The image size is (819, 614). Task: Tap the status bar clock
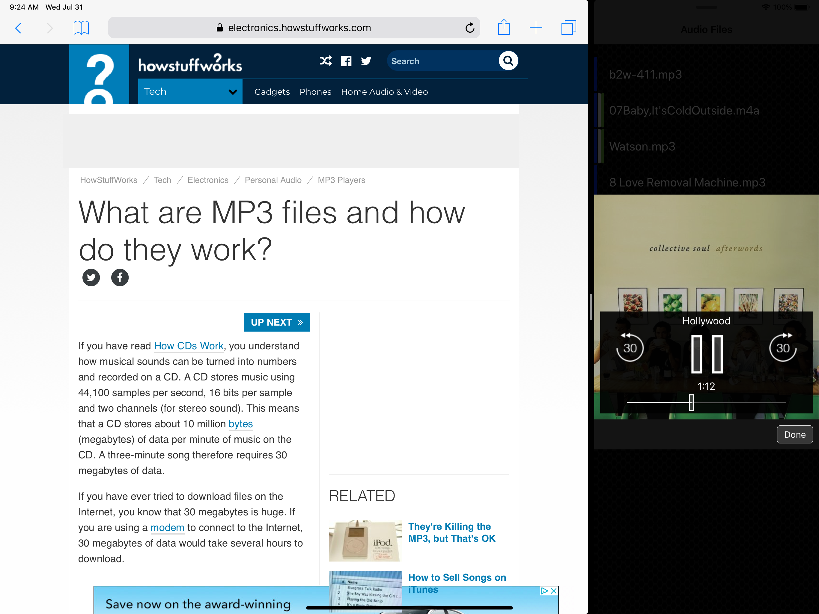click(24, 7)
